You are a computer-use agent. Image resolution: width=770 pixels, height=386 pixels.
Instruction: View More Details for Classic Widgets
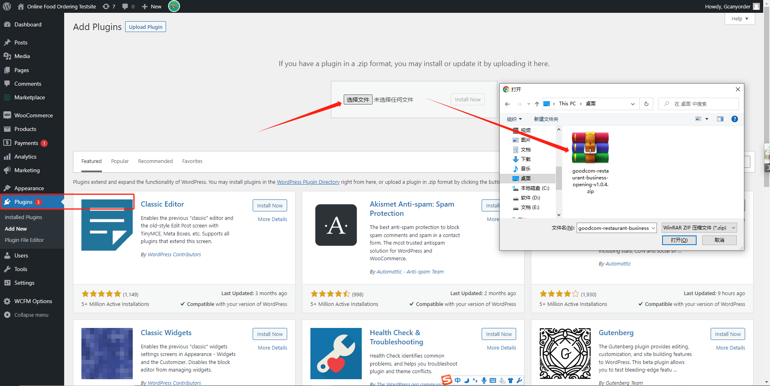(272, 348)
